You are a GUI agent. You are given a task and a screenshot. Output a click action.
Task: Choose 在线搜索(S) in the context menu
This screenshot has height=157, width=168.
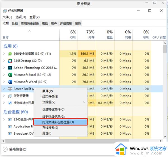pos(60,128)
